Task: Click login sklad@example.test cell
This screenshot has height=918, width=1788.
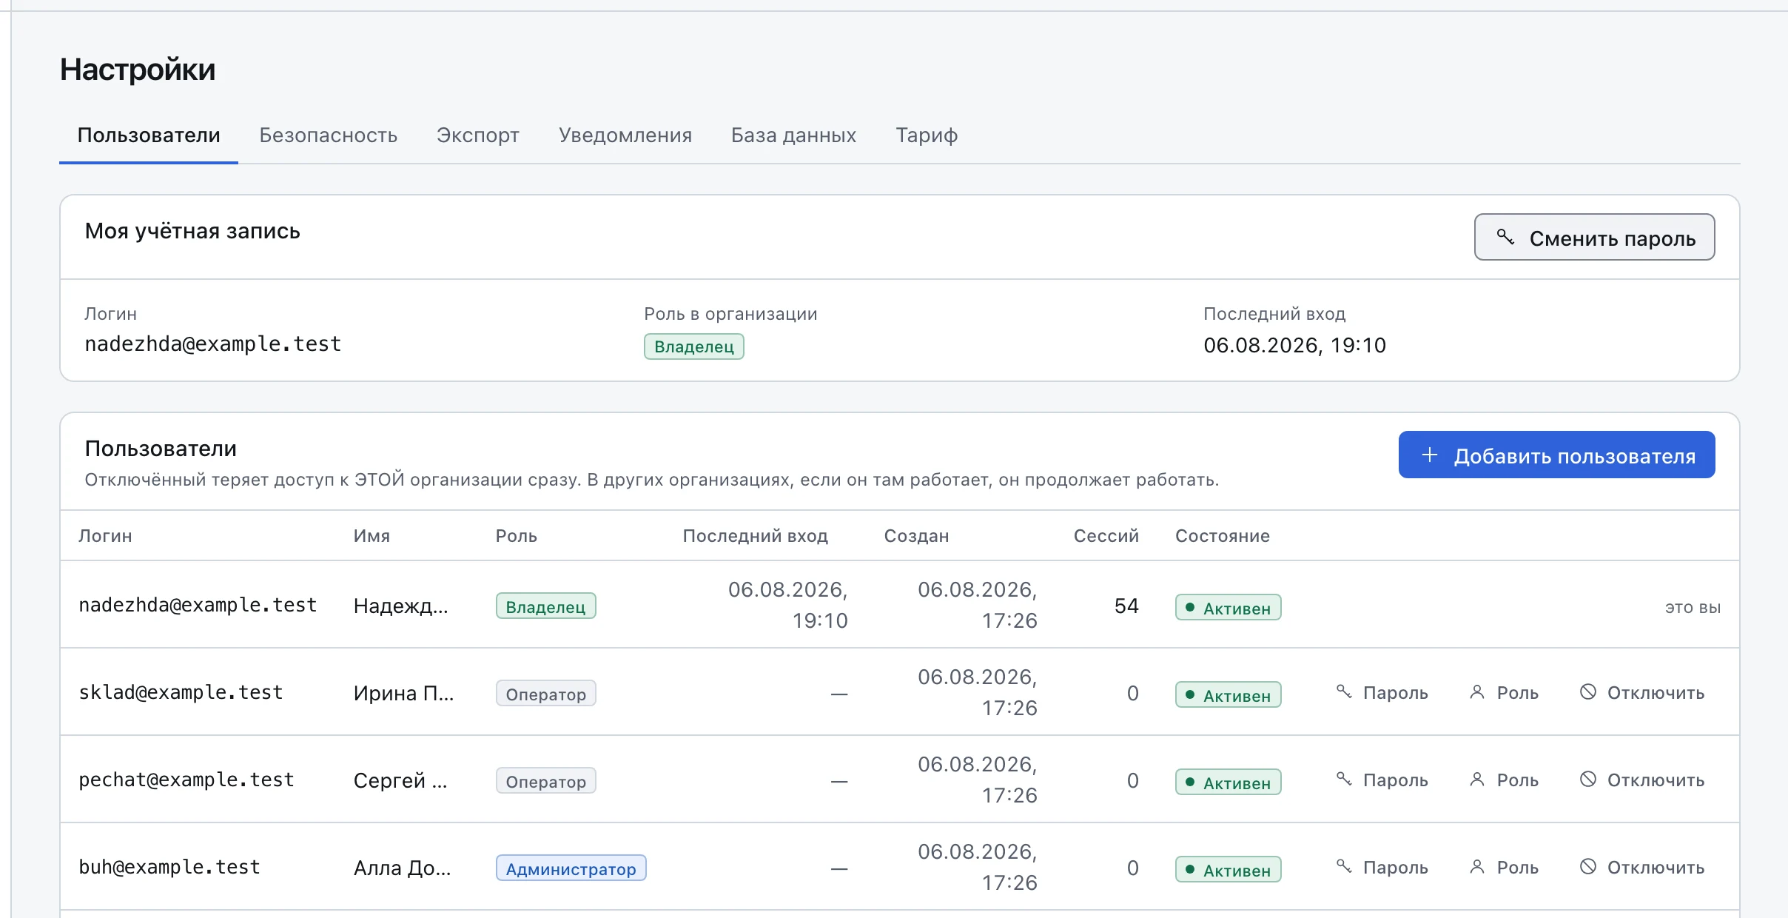Action: point(181,692)
